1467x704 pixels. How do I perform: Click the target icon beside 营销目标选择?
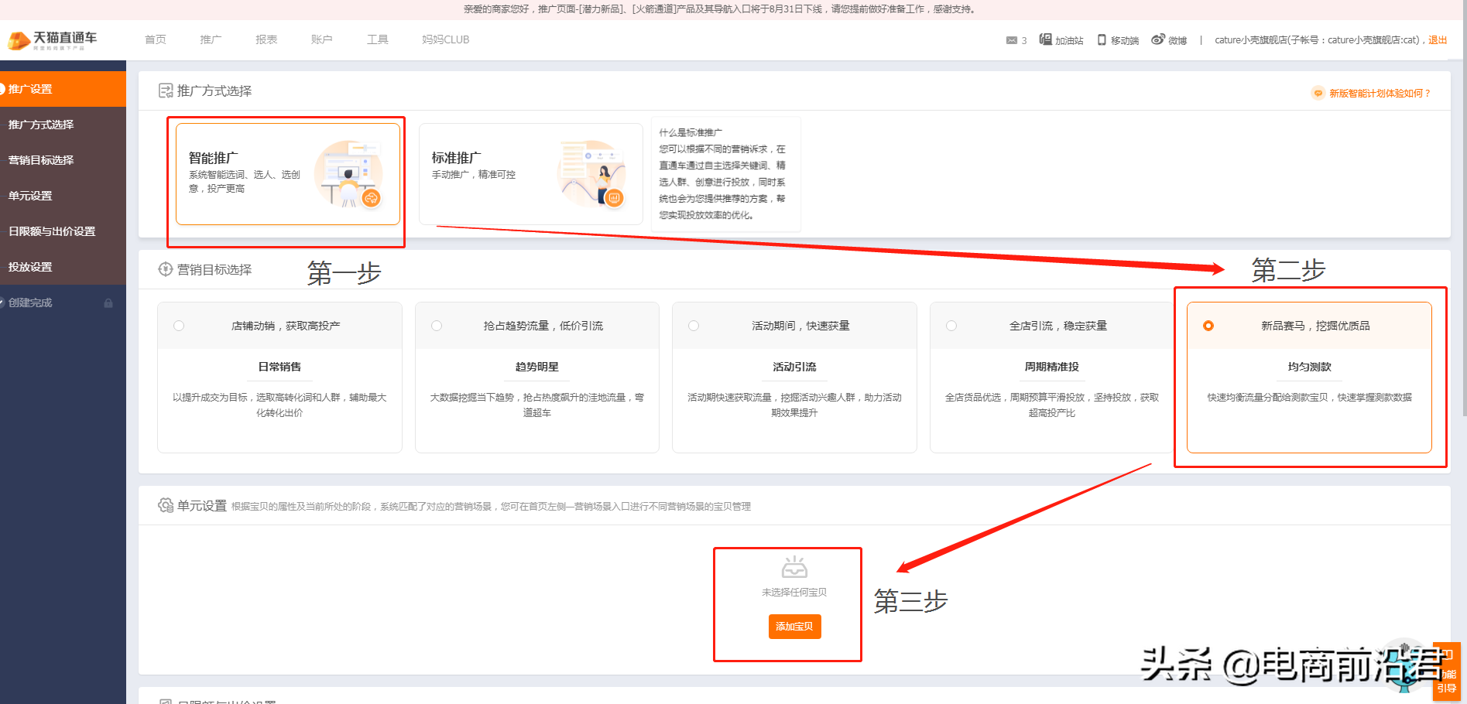point(166,269)
